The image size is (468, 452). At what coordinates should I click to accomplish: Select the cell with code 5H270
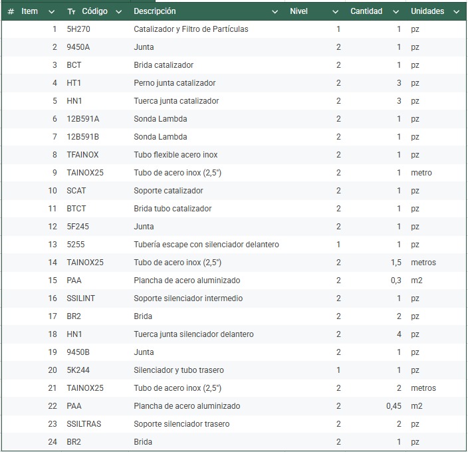pyautogui.click(x=78, y=29)
